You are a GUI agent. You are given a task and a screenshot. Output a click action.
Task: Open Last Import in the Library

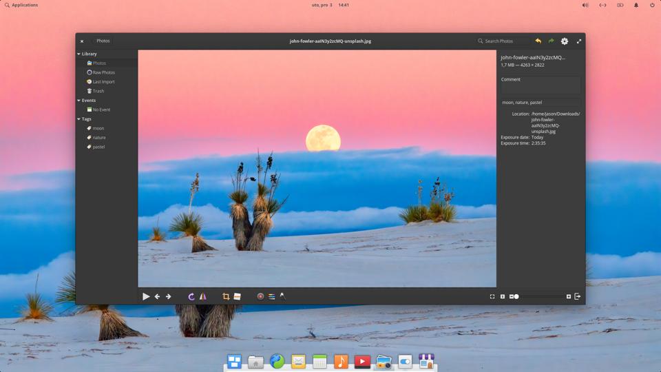[x=103, y=82]
